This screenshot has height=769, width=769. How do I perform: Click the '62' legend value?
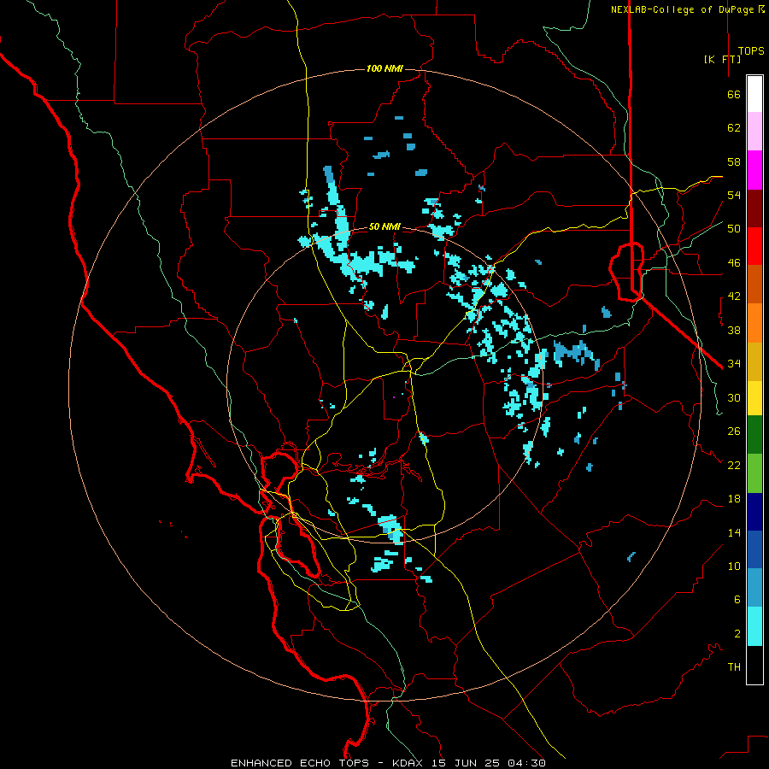point(734,128)
